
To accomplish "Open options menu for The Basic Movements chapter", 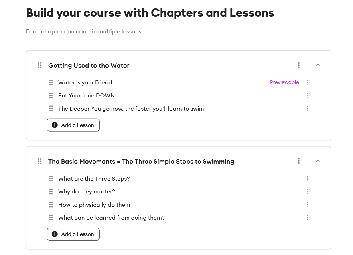I will click(x=299, y=161).
